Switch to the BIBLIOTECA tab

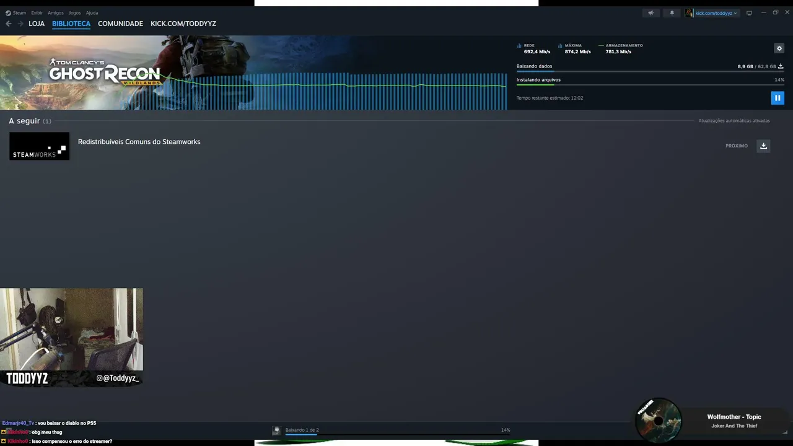[x=71, y=24]
